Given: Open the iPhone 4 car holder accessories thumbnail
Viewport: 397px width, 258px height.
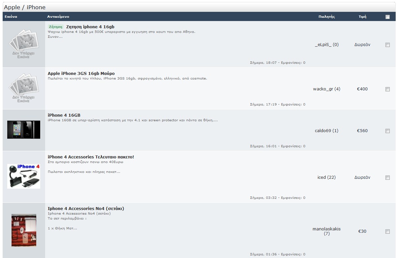Looking at the screenshot, I should click(x=24, y=176).
